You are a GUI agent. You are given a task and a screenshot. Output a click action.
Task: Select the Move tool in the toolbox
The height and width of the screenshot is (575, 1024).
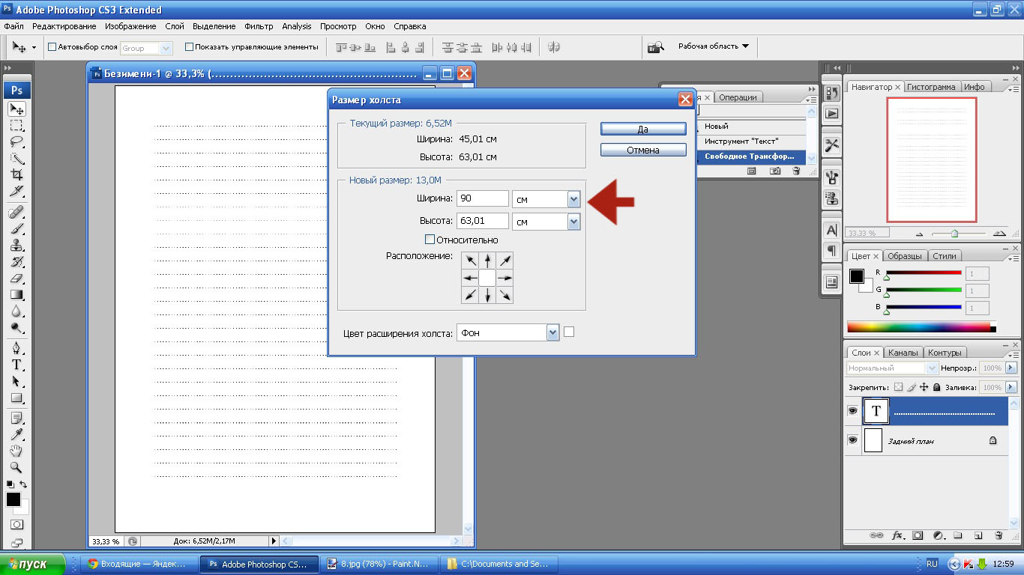point(16,109)
